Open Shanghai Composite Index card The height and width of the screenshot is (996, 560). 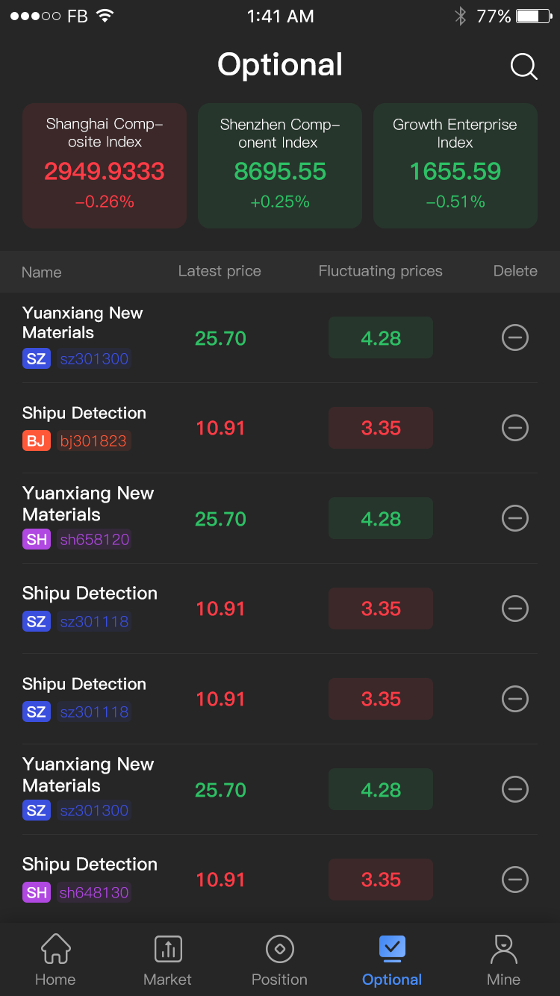(x=105, y=165)
